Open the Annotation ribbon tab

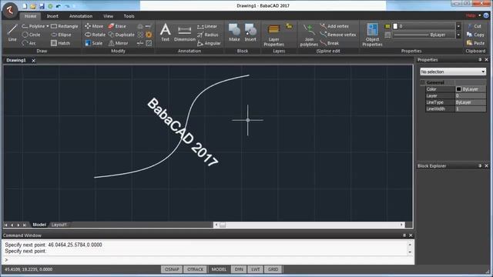(x=81, y=16)
